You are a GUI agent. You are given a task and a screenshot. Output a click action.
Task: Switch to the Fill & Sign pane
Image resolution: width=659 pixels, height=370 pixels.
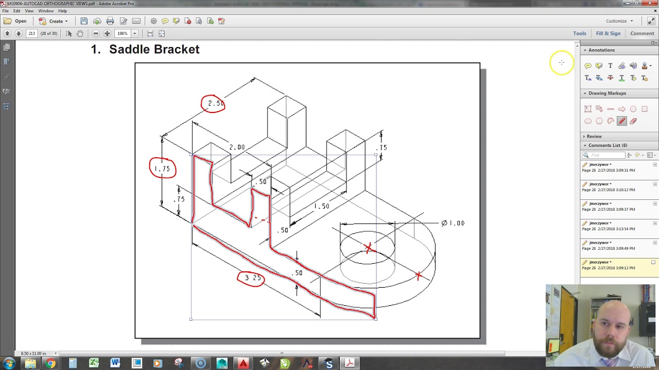coord(608,33)
